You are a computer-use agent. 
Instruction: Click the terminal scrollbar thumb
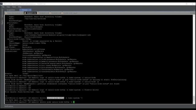[194, 99]
